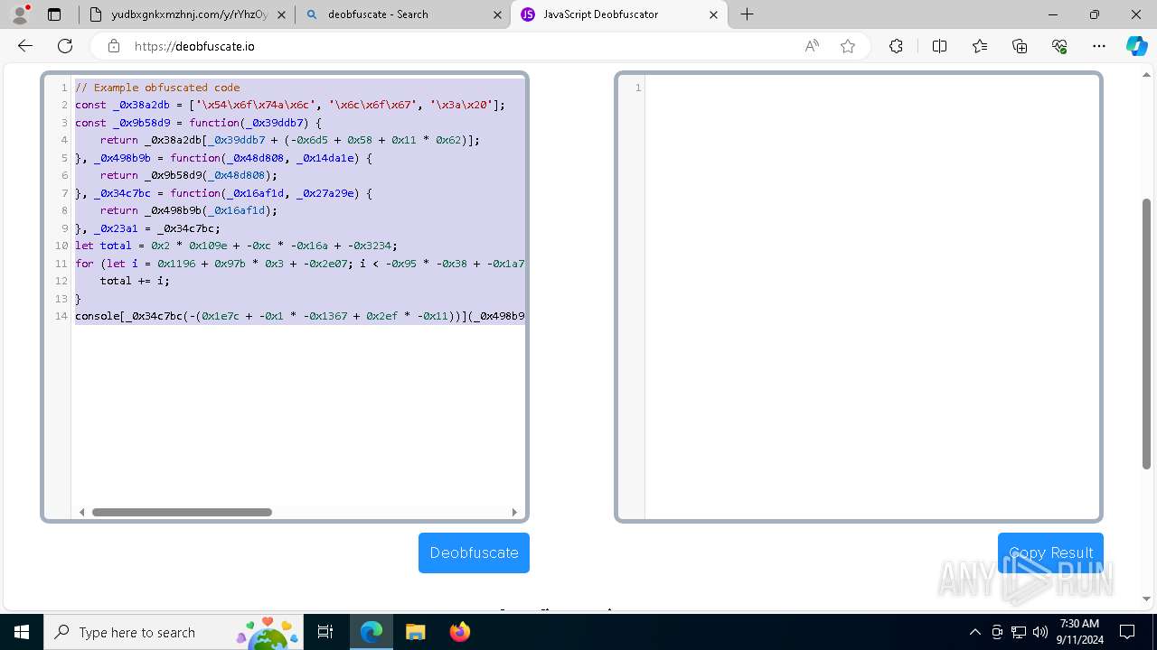The image size is (1157, 650).
Task: Close the yudbxgnkxmzhnj.com tab
Action: click(281, 14)
